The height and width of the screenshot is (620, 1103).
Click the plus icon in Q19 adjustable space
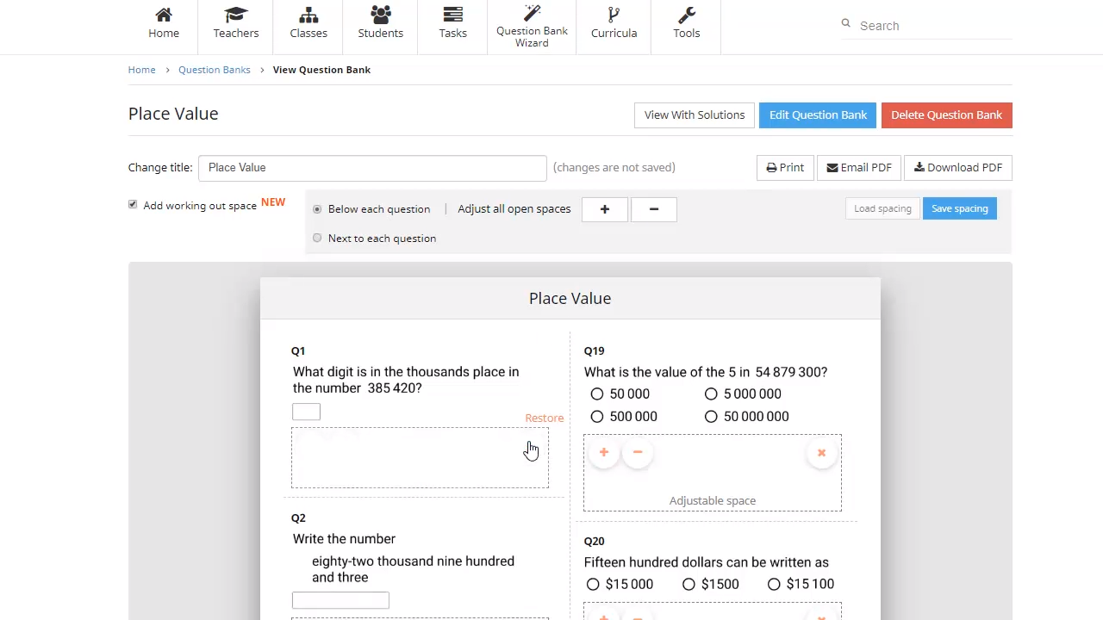[x=604, y=453]
